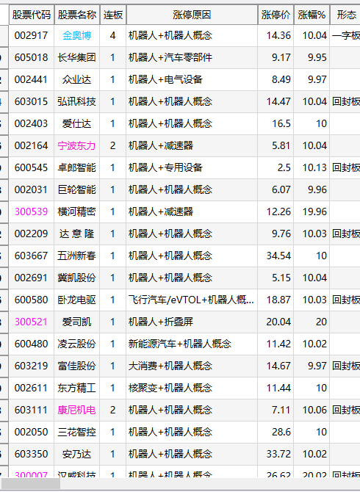Select stock code 002164

[32, 145]
